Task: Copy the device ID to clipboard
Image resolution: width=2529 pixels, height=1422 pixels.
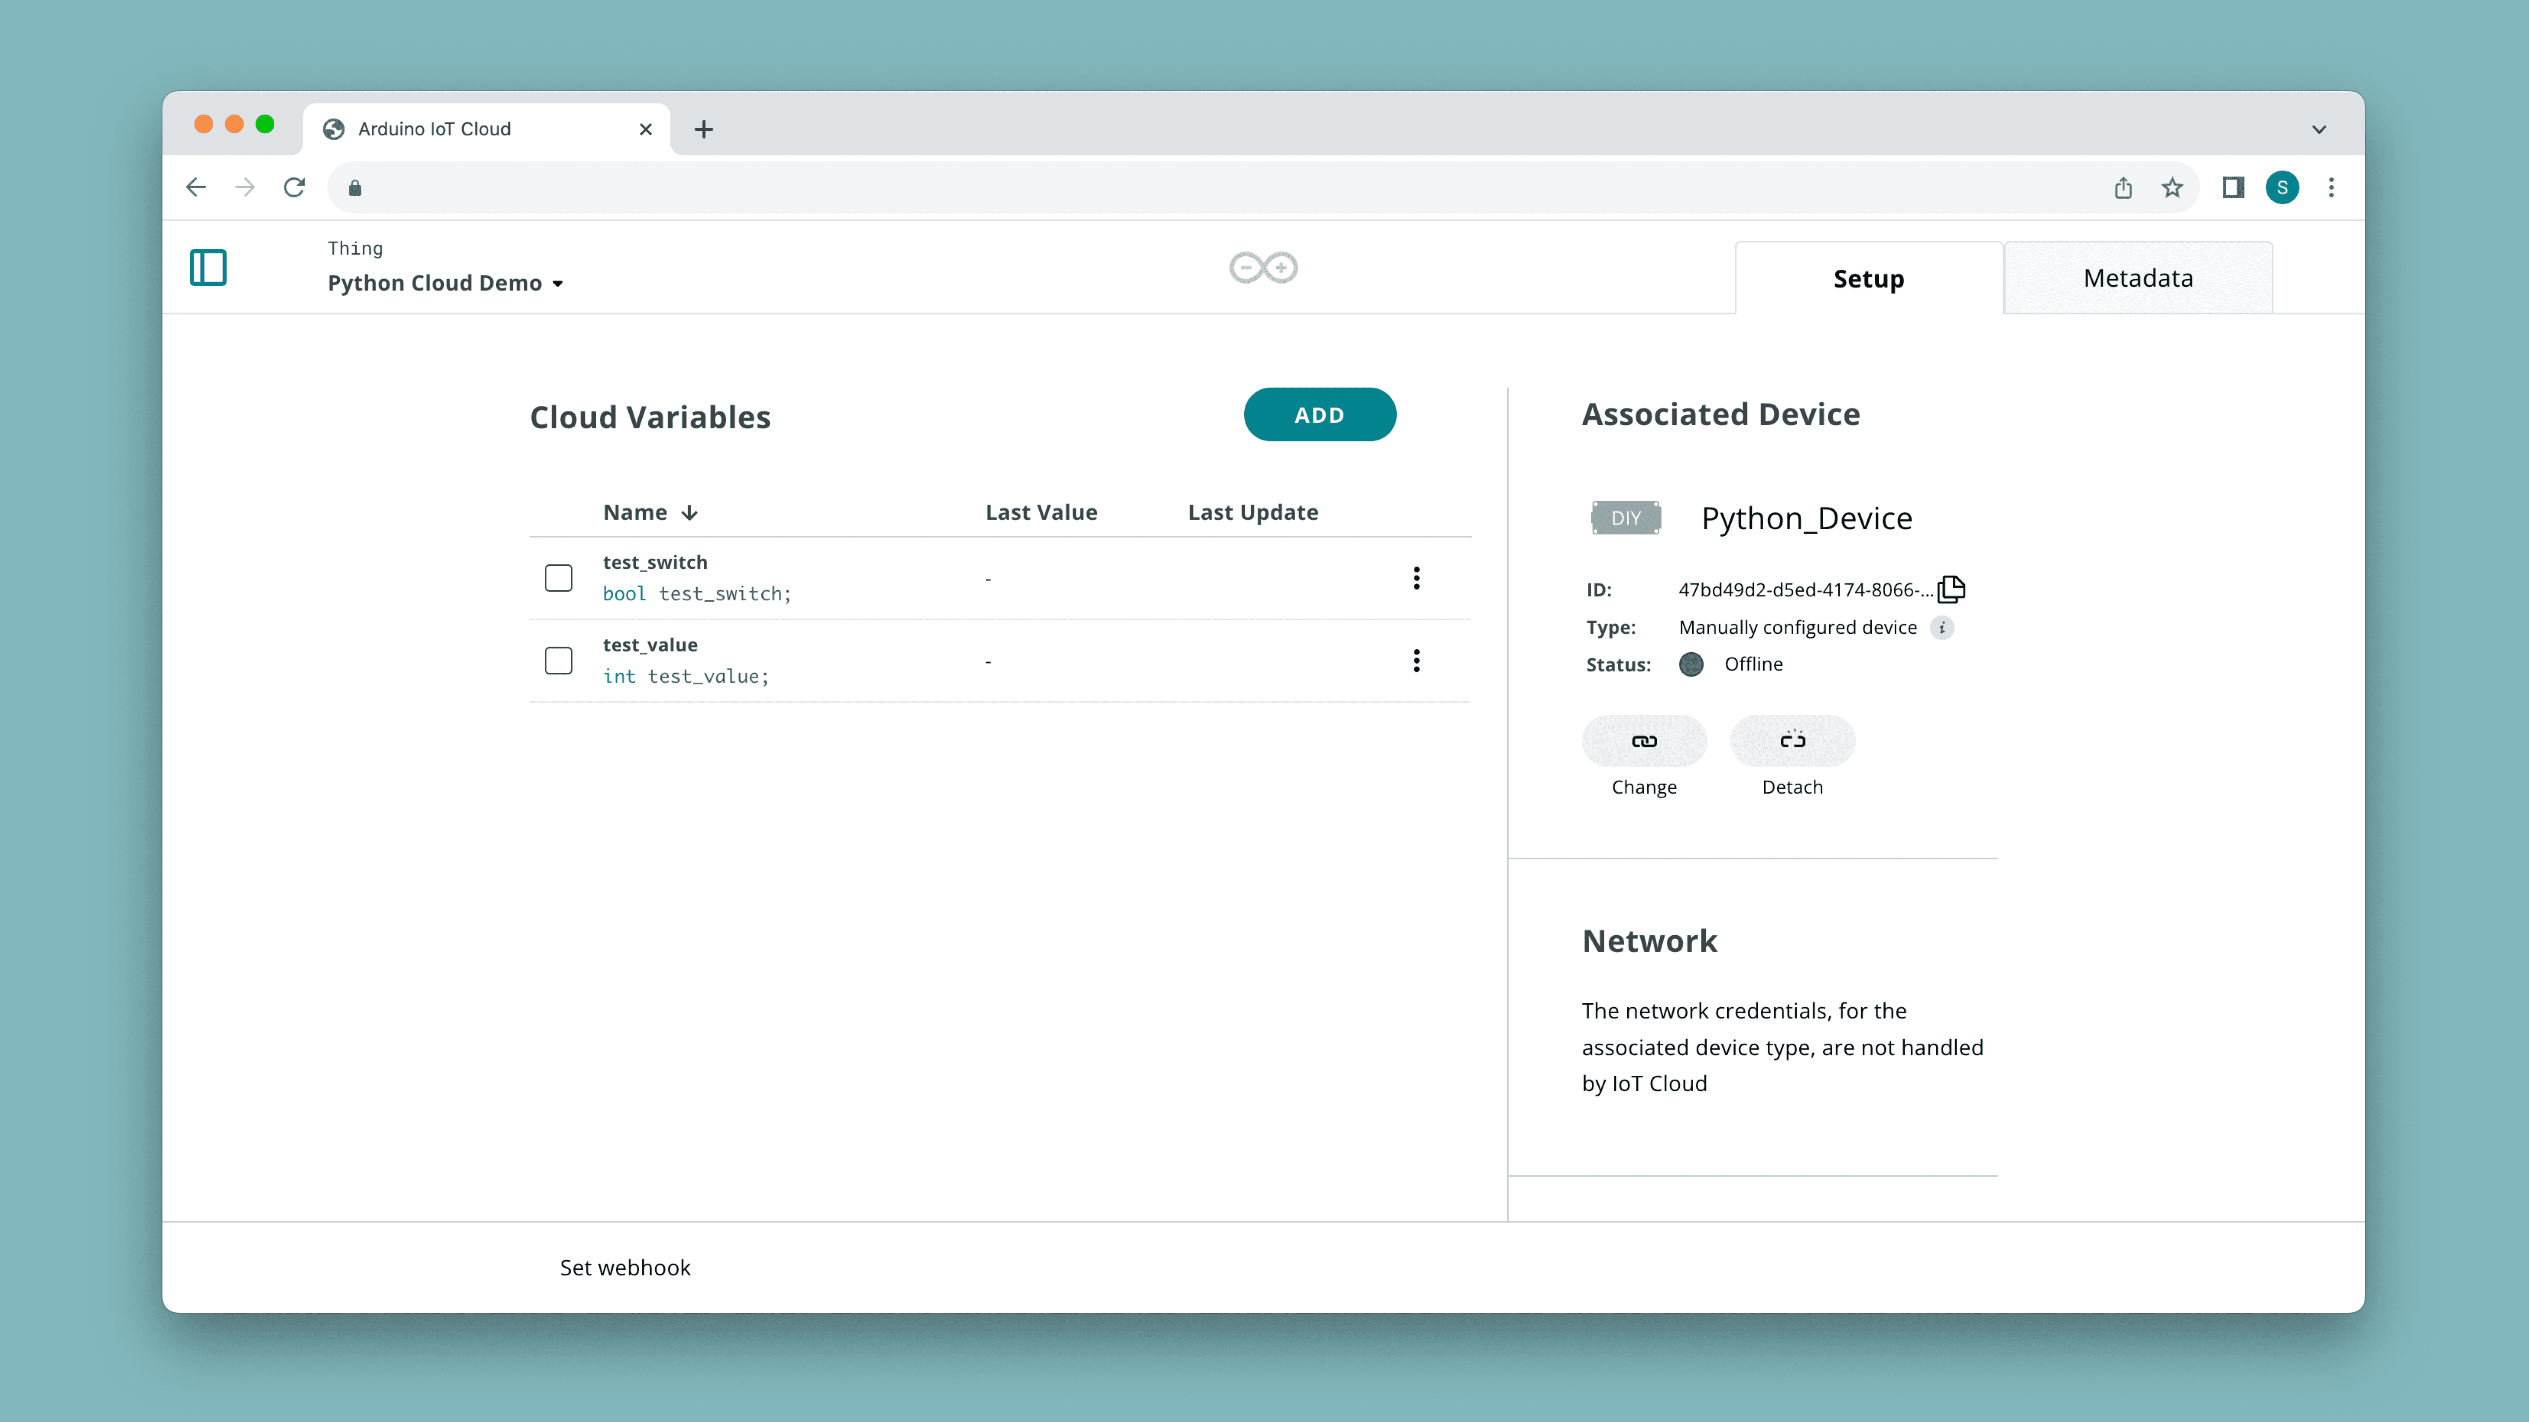Action: coord(1952,589)
